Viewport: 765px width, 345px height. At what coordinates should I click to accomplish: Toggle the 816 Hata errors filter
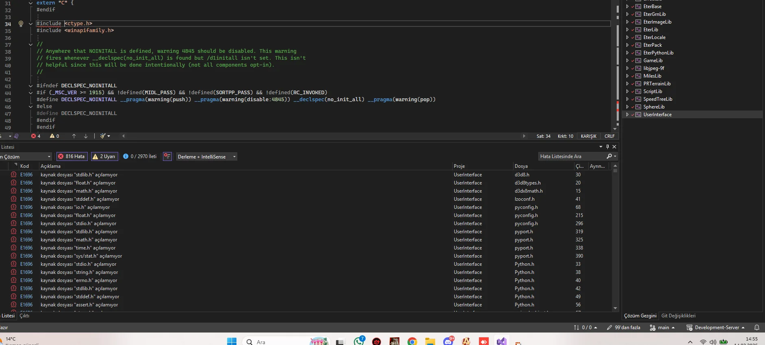click(72, 156)
